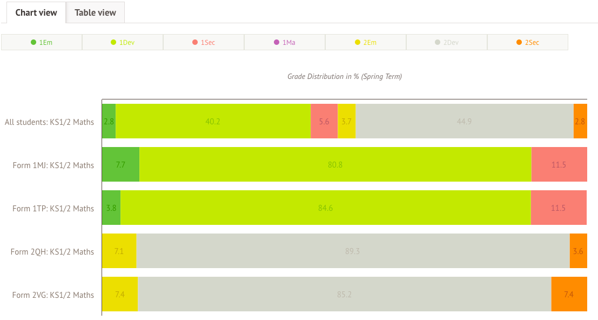Select the 89.3 segment for Form 2QH
Viewport: 598px width, 320px height.
352,251
